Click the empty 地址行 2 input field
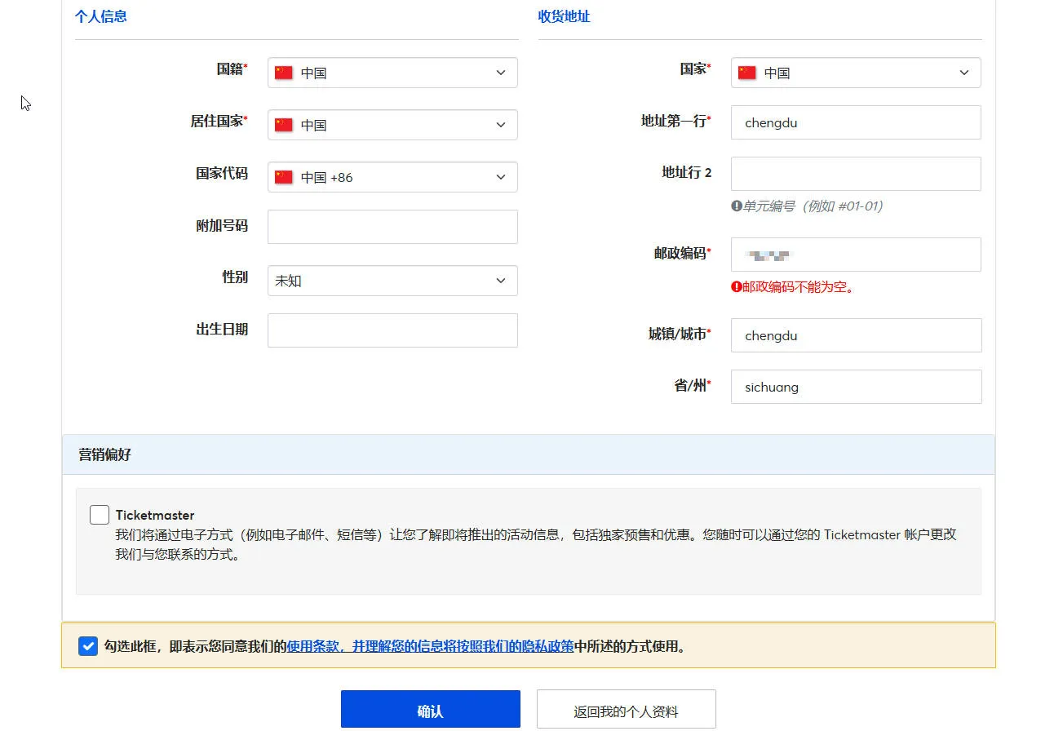The width and height of the screenshot is (1054, 731). pos(856,174)
